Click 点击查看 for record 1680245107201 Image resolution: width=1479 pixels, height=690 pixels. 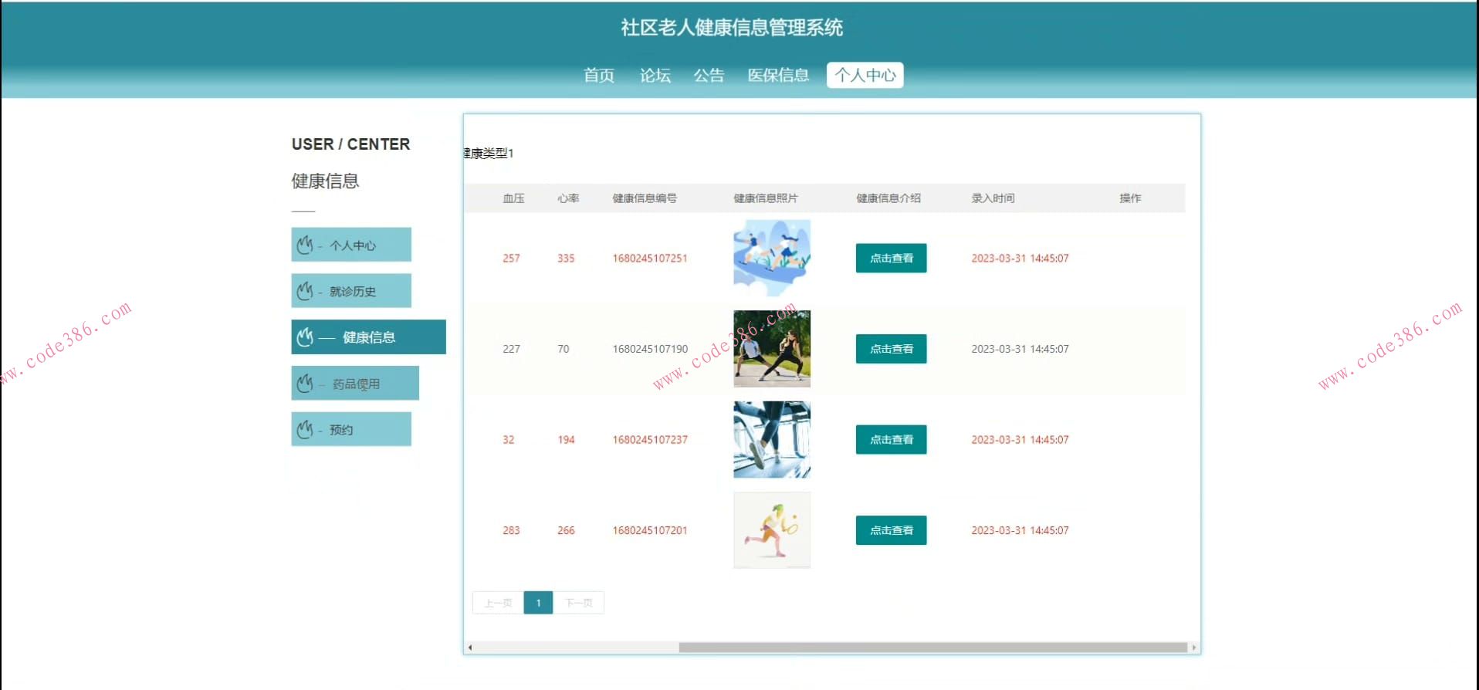click(891, 530)
